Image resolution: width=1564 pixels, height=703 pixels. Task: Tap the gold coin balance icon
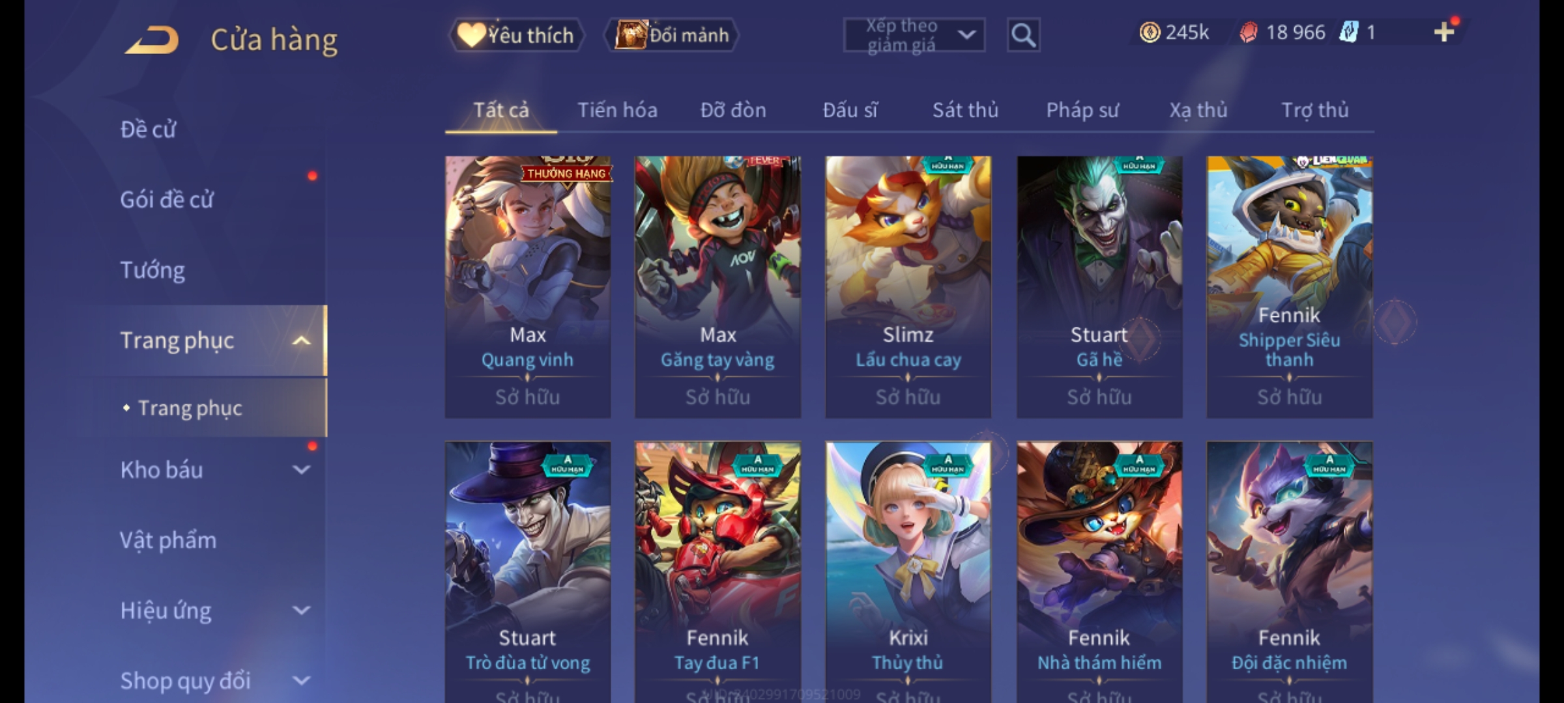coord(1150,32)
